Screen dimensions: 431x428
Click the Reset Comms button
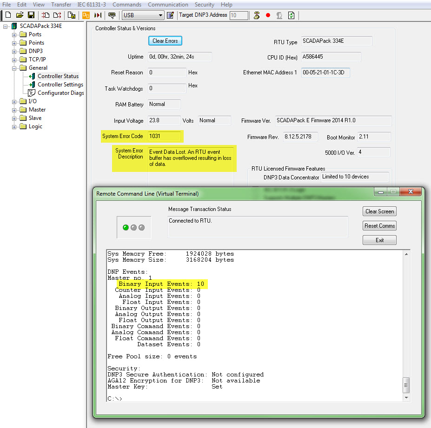pyautogui.click(x=379, y=226)
